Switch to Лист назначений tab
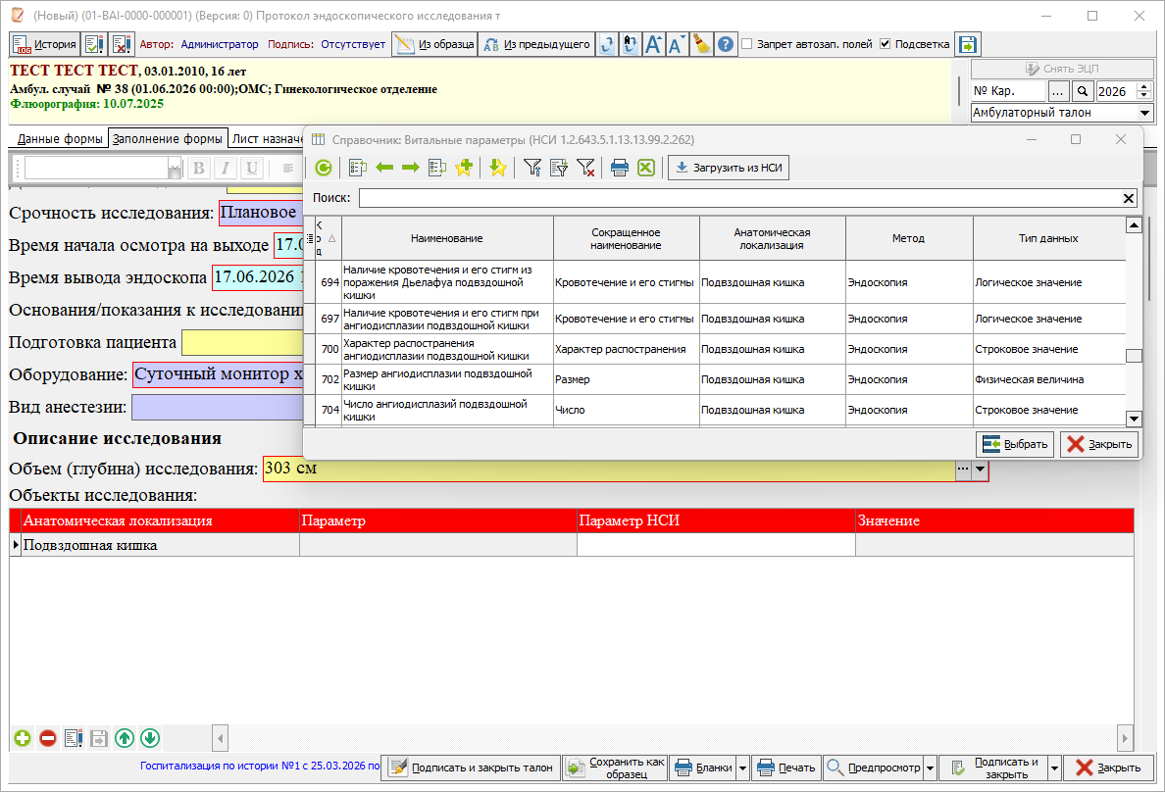 coord(267,139)
